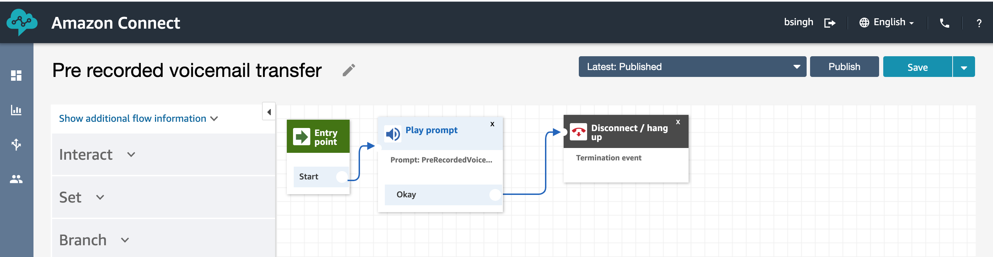
Task: Click the Amazon Connect cloud logo
Action: point(22,22)
